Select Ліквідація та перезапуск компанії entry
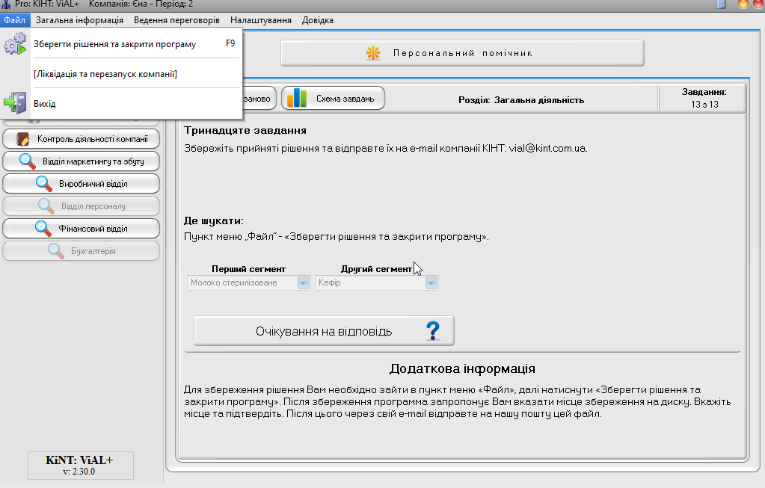The image size is (765, 488). click(x=121, y=74)
